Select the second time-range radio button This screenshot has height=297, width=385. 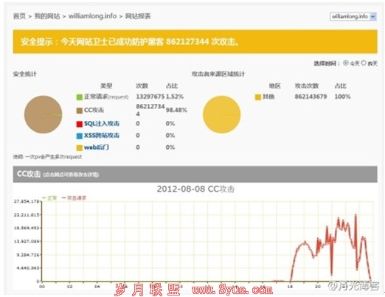[x=364, y=63]
